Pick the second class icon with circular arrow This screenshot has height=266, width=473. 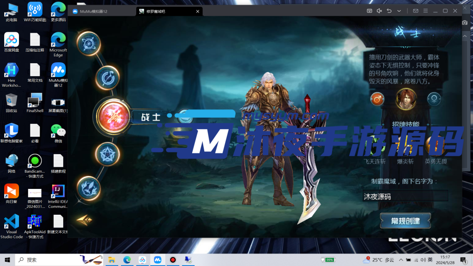[x=108, y=77]
